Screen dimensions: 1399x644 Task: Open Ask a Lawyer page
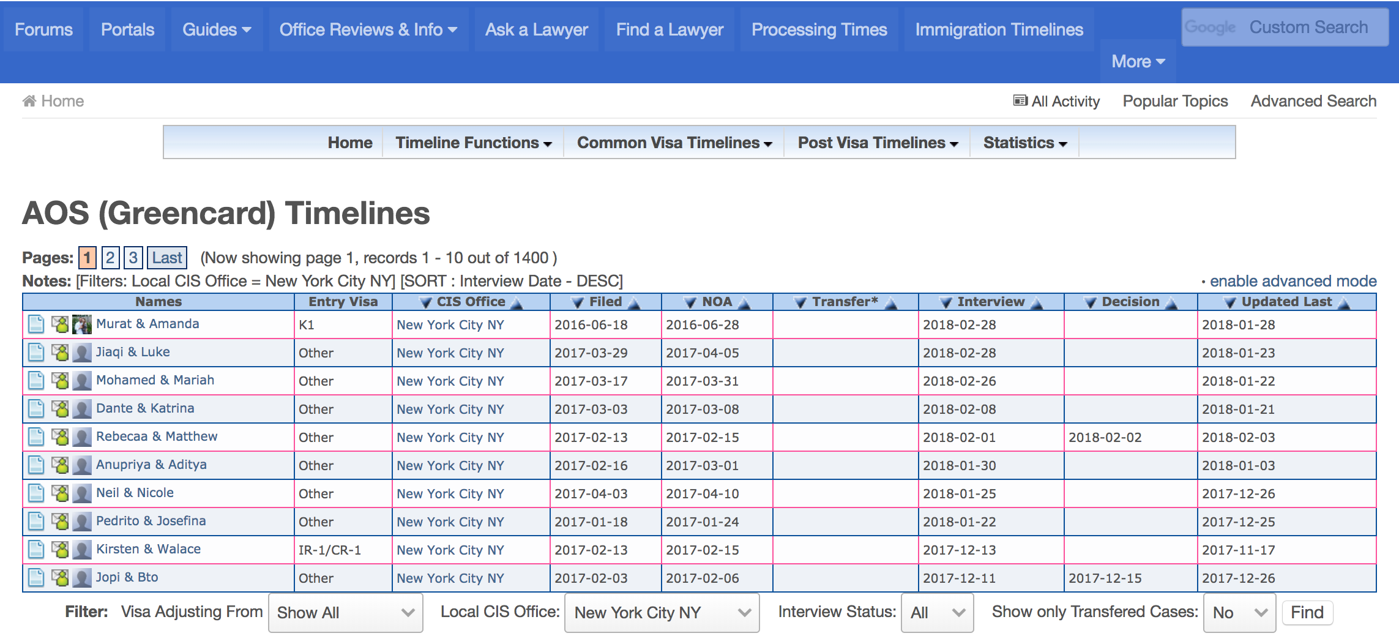click(537, 29)
